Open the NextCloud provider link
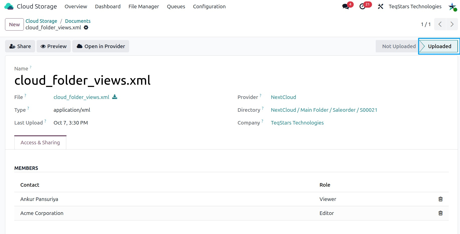 point(283,97)
